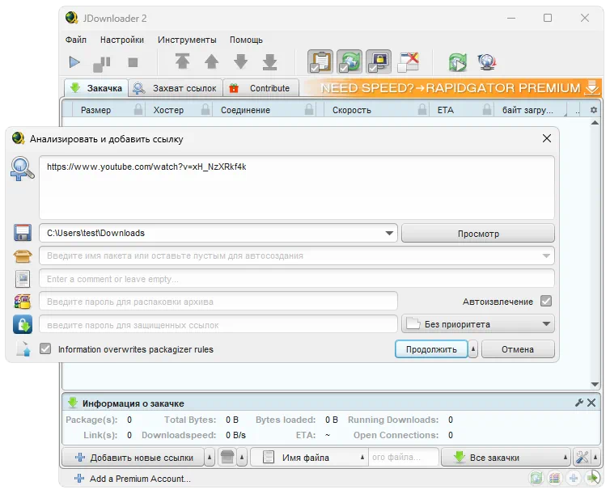Image resolution: width=610 pixels, height=494 pixels.
Task: Open the Без приоритета priority dropdown
Action: 478,324
